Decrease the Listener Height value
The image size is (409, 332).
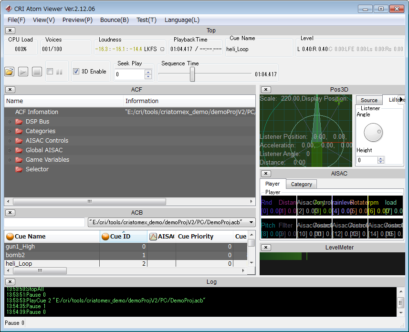pos(380,162)
